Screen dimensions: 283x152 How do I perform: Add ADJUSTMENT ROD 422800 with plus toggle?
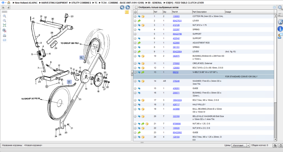[x=135, y=43]
